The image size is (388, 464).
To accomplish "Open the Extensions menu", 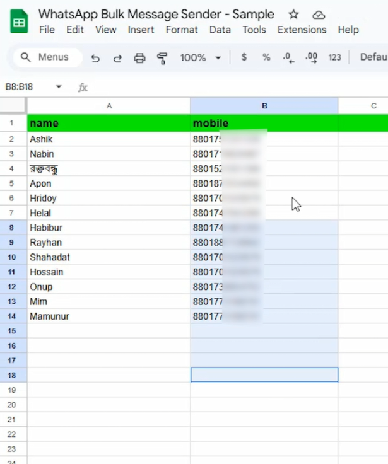I will (x=302, y=30).
